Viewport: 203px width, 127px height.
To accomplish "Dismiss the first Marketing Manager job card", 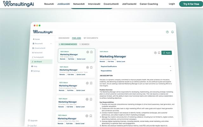I will pyautogui.click(x=88, y=52).
